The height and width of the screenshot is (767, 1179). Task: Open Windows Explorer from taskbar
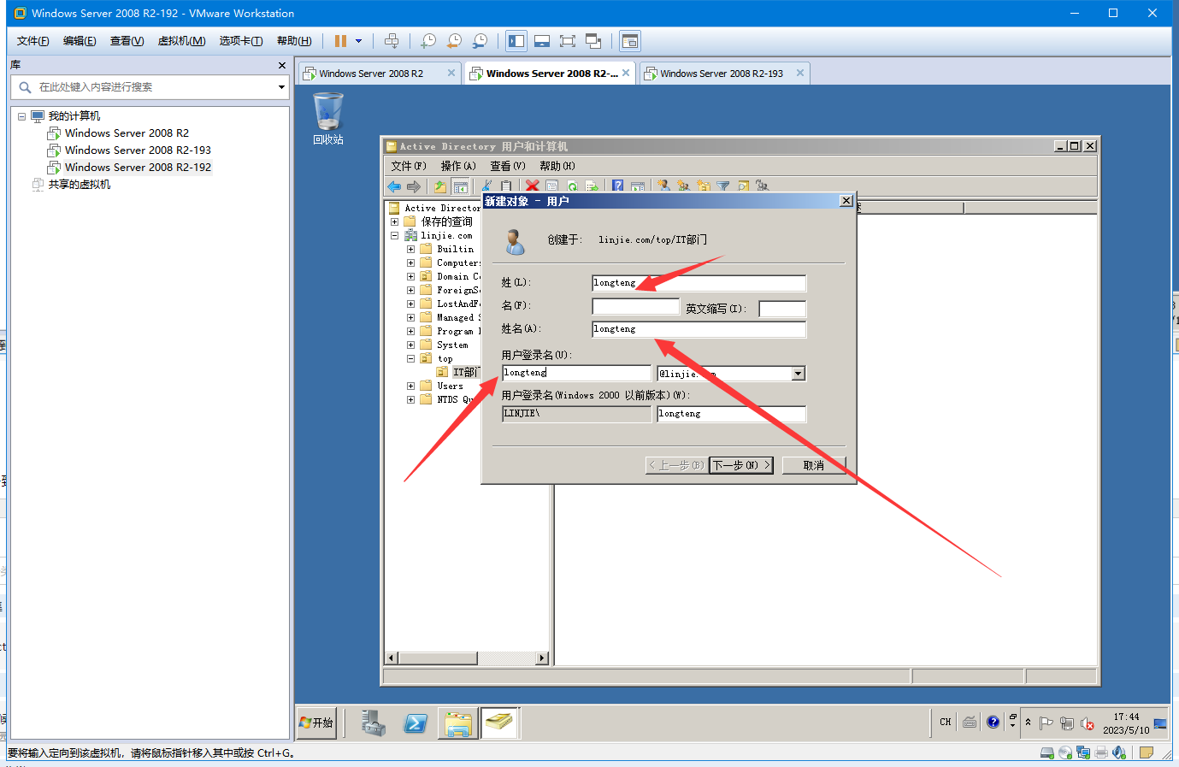458,723
